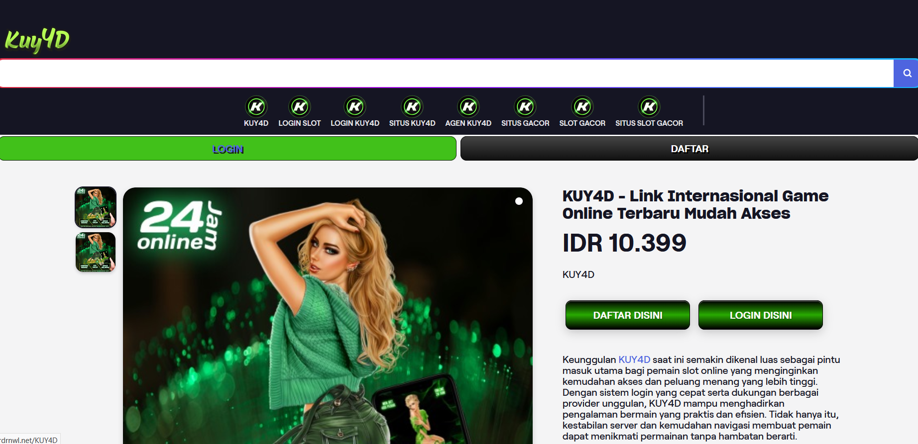This screenshot has height=444, width=918.
Task: Select the first product thumbnail
Action: point(96,207)
